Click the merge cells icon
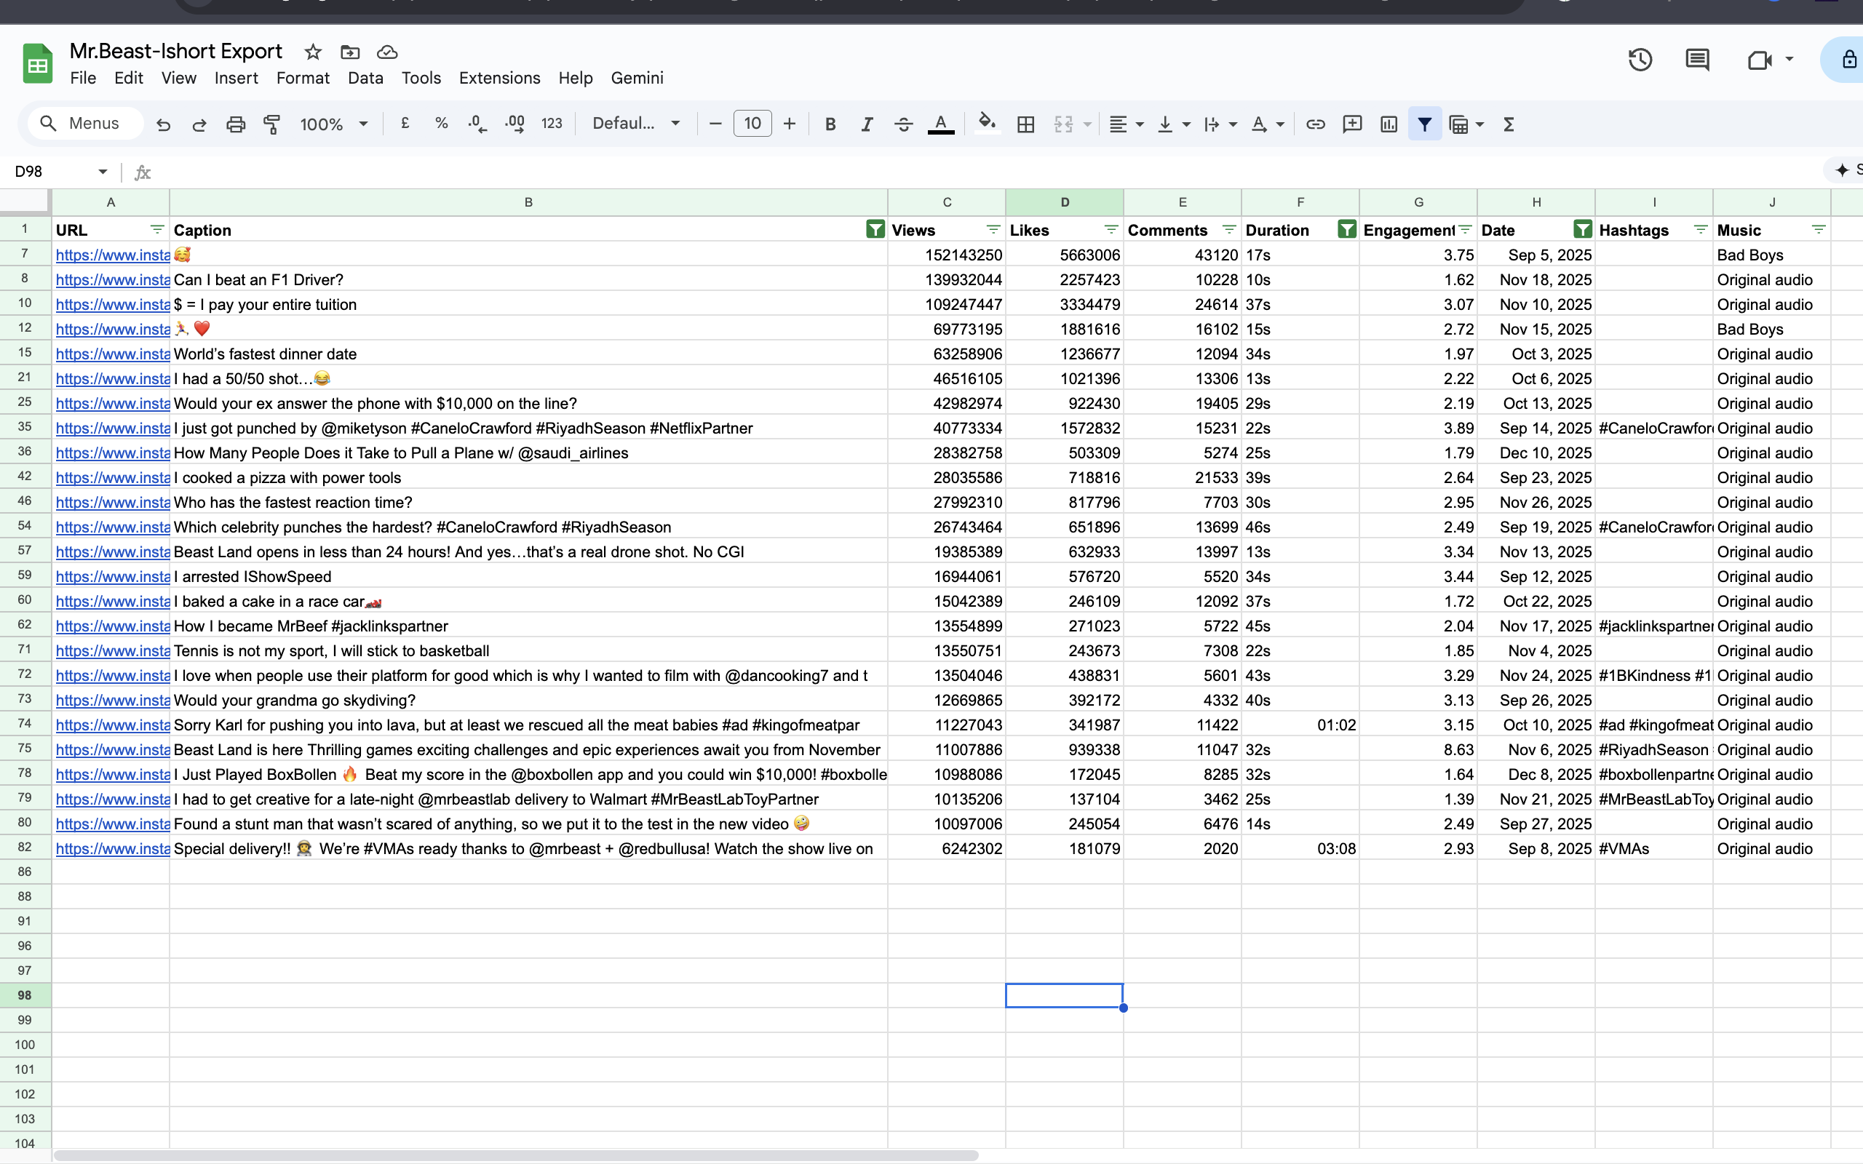Screen dimensions: 1863x1164 [x=1063, y=124]
